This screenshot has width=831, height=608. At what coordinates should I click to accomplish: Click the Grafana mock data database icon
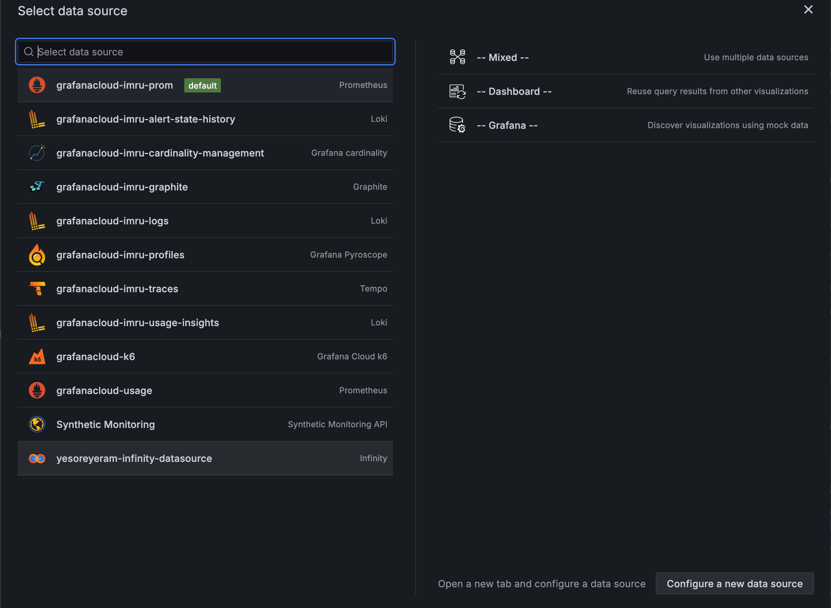tap(457, 125)
